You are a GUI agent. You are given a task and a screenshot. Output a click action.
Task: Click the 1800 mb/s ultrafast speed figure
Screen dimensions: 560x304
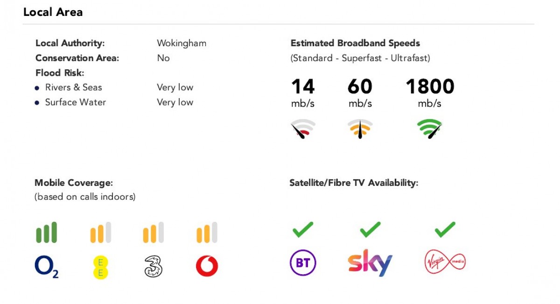tap(429, 87)
